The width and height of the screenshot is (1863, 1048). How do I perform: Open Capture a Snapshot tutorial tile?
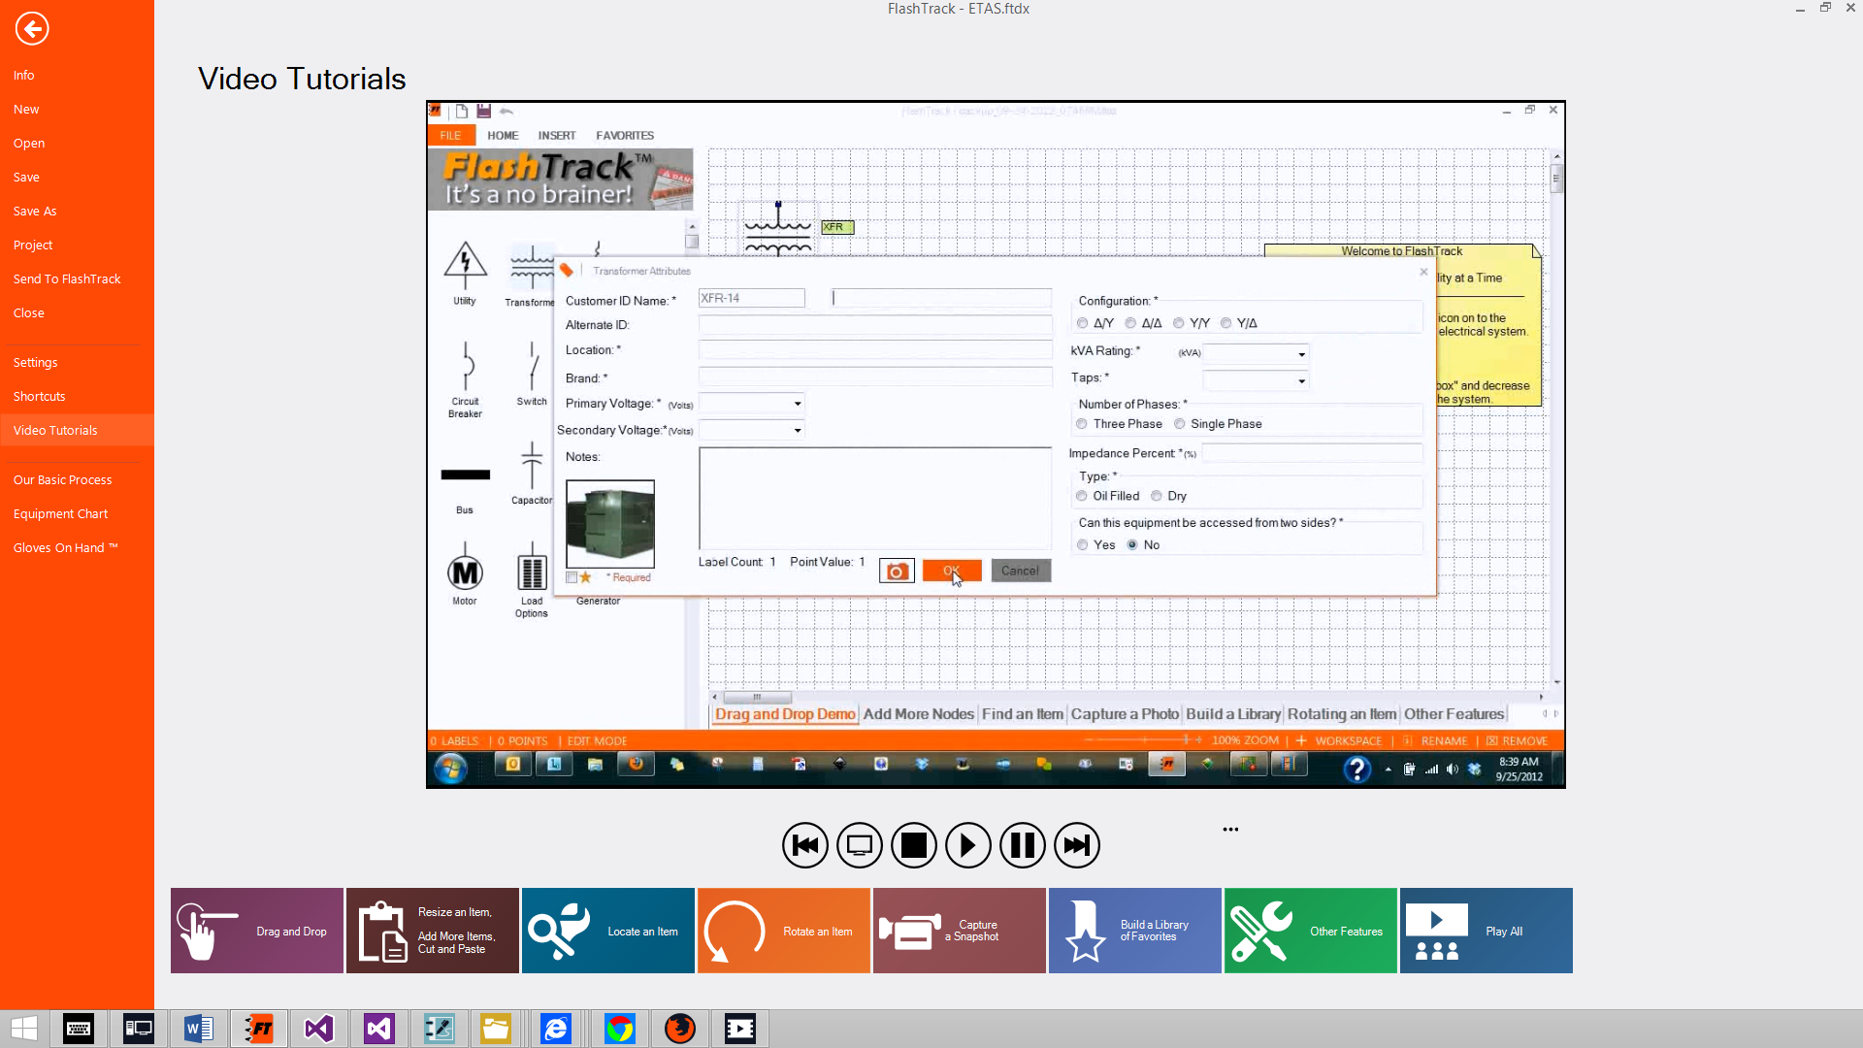pyautogui.click(x=960, y=931)
